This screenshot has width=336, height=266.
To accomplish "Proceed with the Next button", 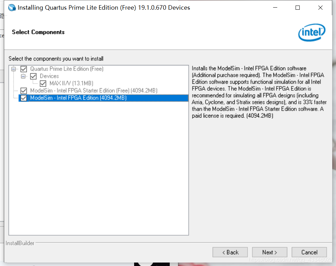I will 270,252.
